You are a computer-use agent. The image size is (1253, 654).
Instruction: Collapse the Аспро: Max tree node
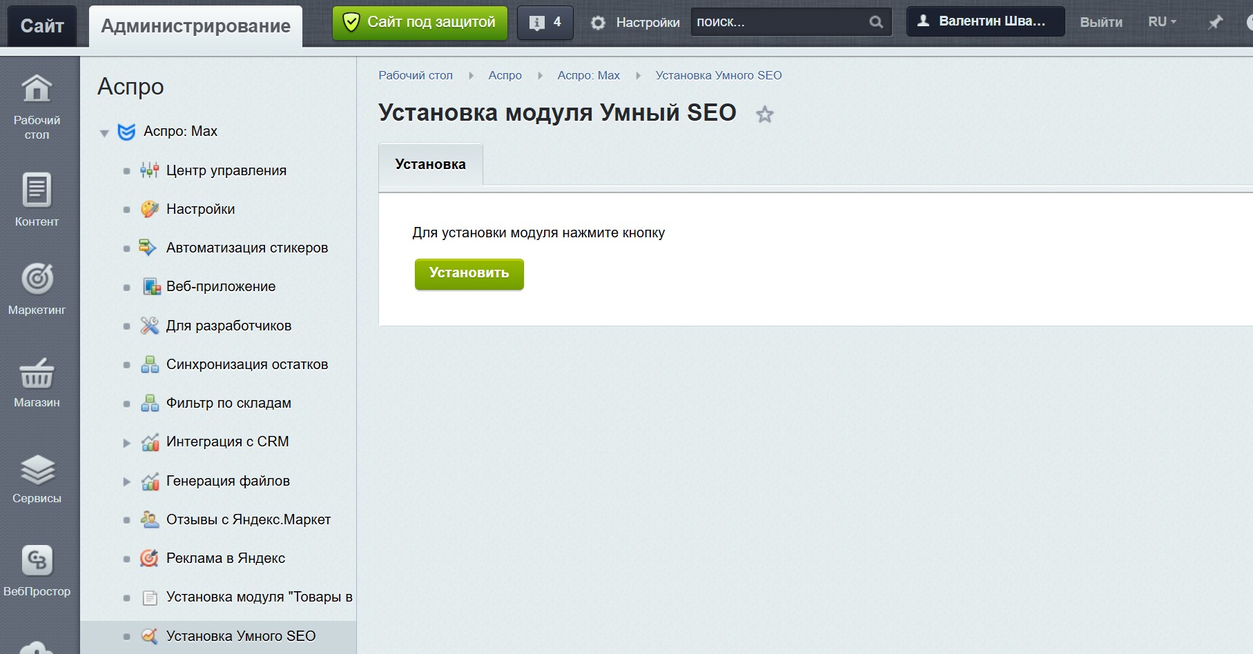104,132
